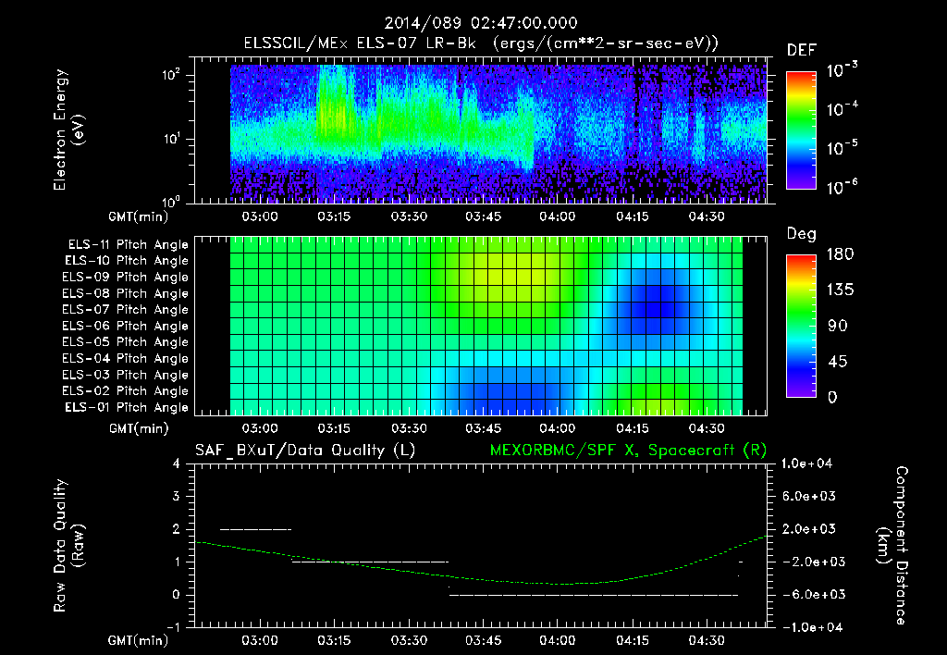Click the GMT(min) label under the spectrogram
This screenshot has width=947, height=655.
(x=138, y=216)
